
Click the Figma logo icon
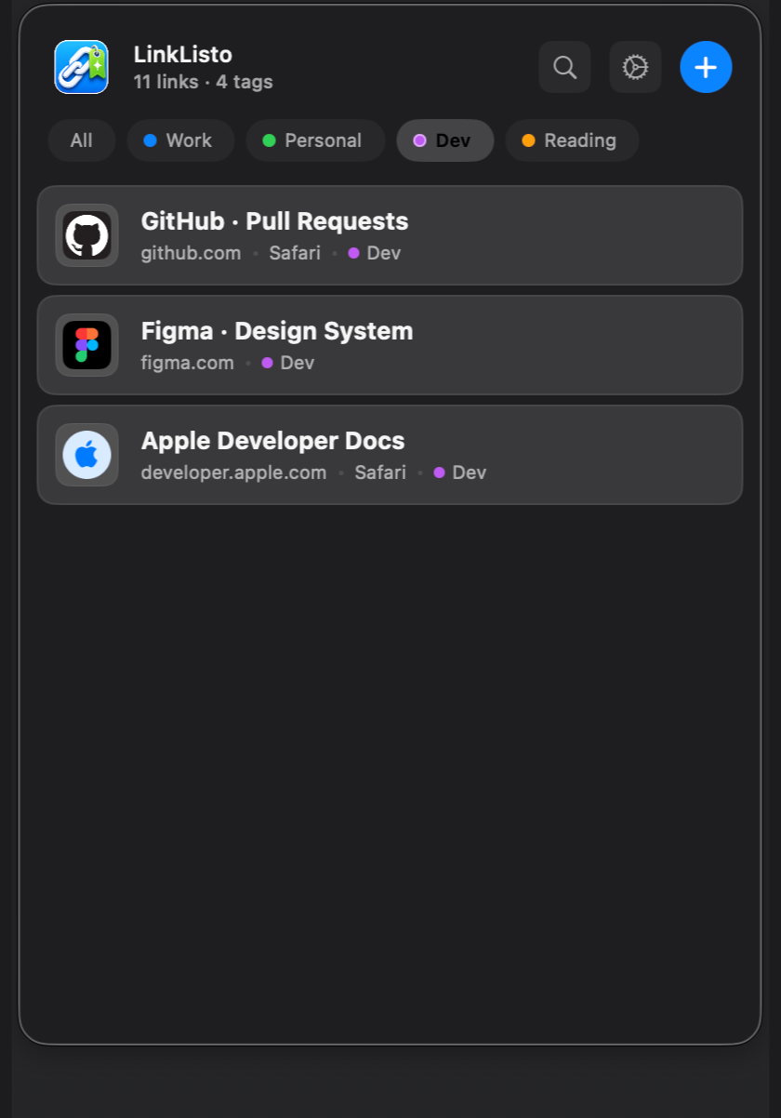click(x=86, y=345)
